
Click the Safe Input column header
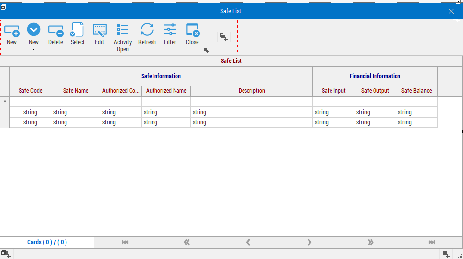(x=333, y=91)
